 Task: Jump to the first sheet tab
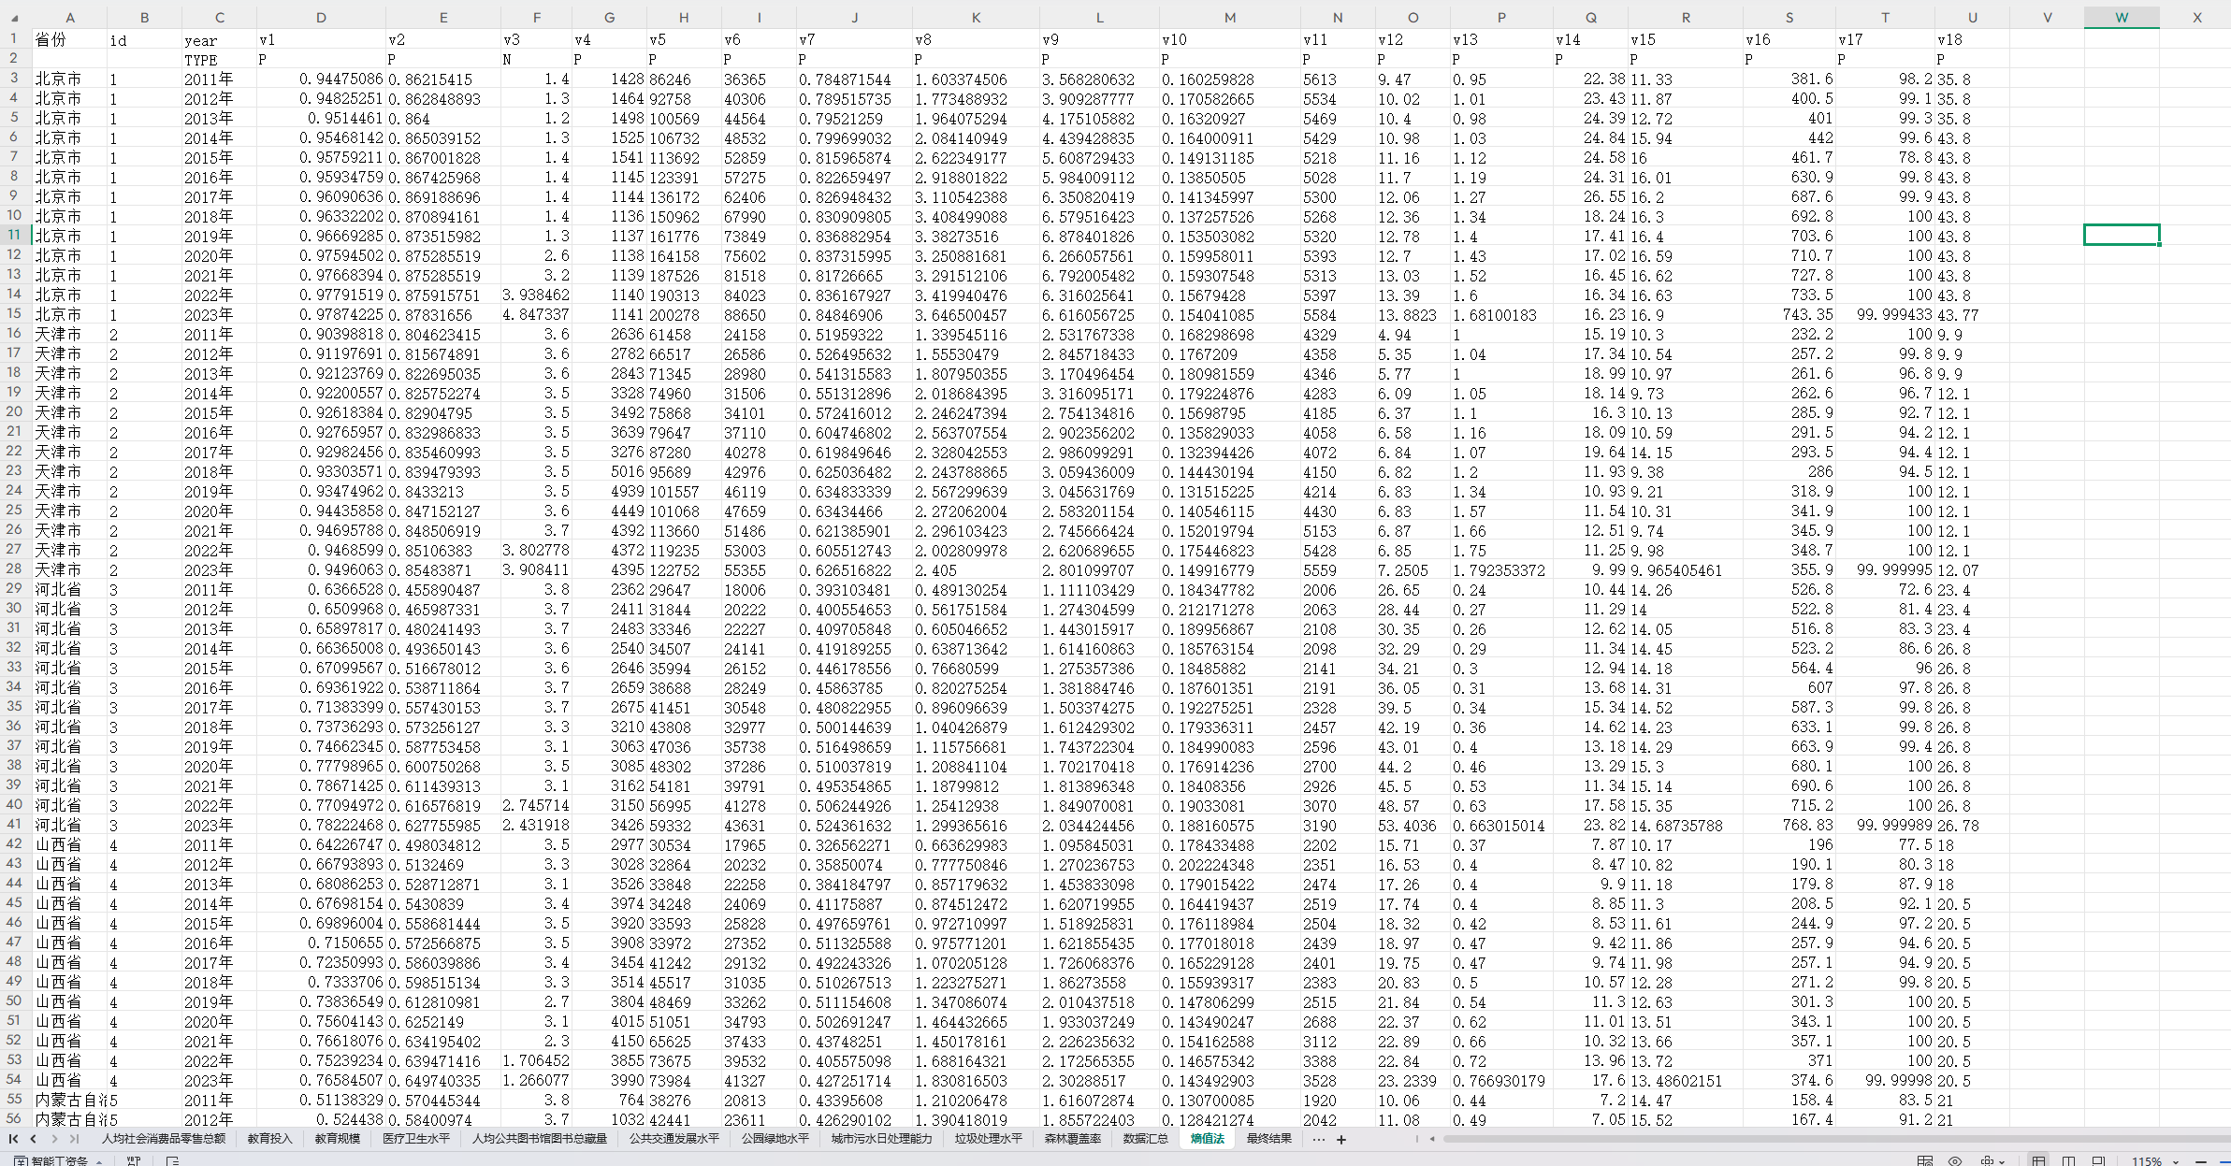click(x=13, y=1138)
